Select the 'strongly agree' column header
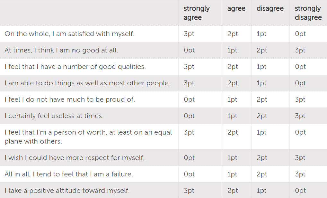 coord(197,13)
